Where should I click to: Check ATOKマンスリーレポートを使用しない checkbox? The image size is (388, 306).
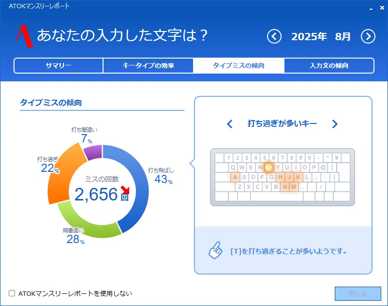pyautogui.click(x=12, y=293)
